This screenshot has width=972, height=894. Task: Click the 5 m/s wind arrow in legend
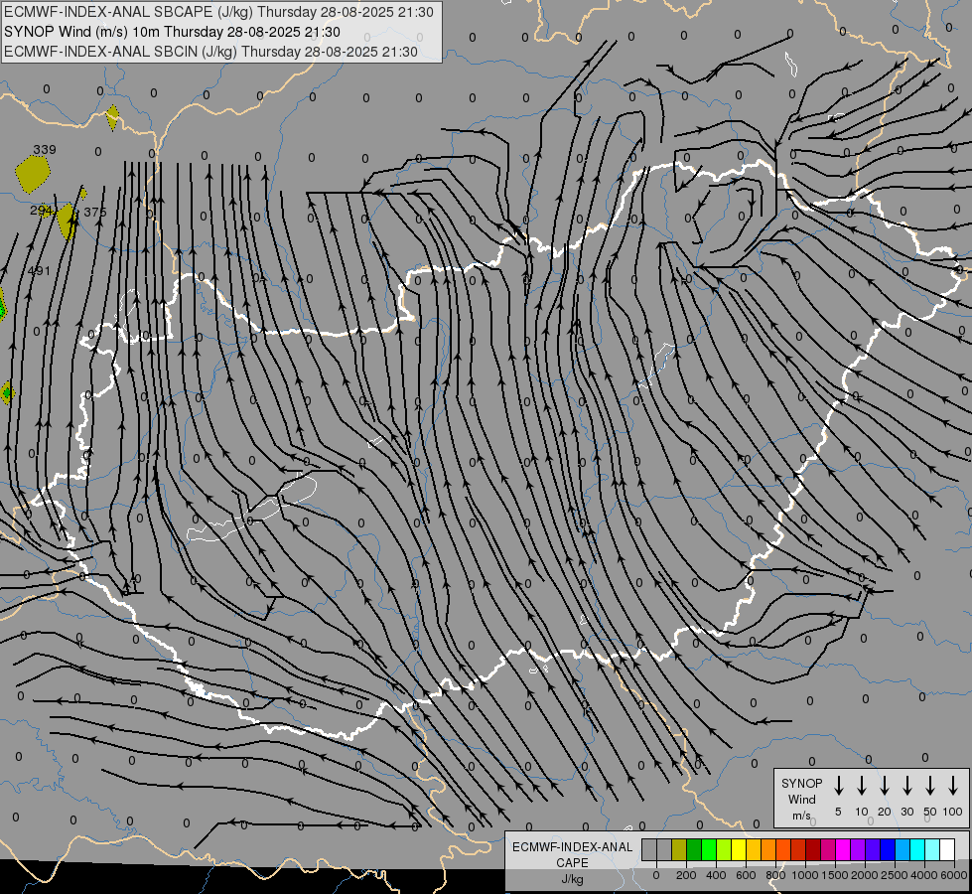click(x=838, y=786)
